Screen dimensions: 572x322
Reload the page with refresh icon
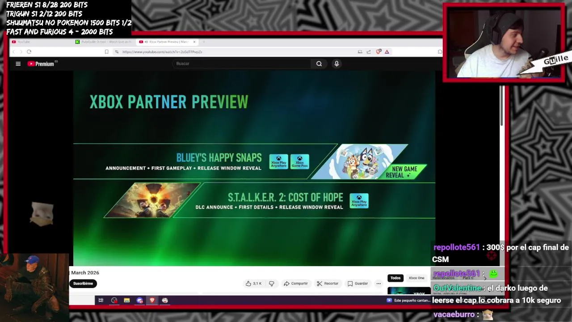29,52
